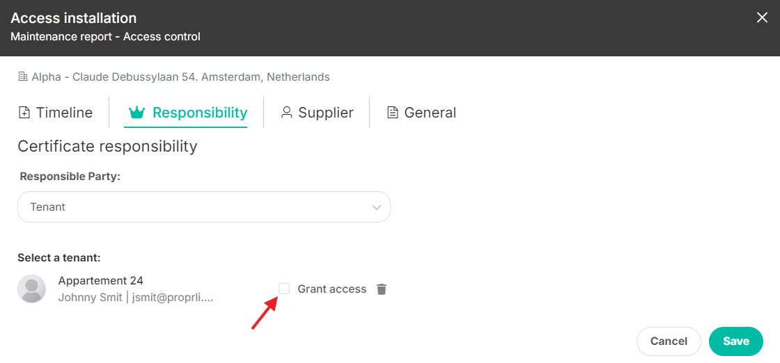780x363 pixels.
Task: Click Johnny Smit's avatar picture
Action: (32, 289)
